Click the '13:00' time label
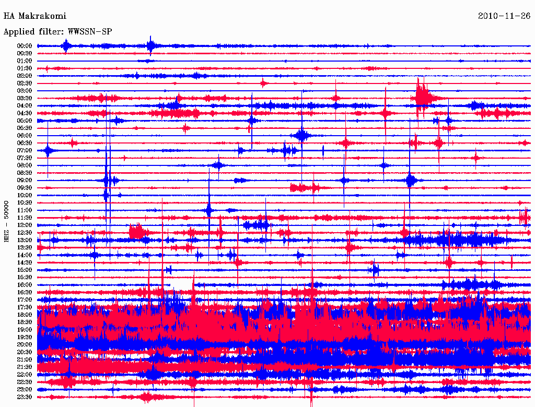Viewport: 535px width, 407px height. coord(25,240)
